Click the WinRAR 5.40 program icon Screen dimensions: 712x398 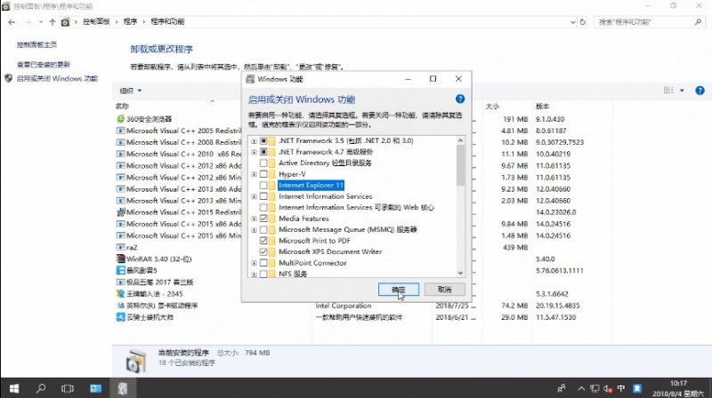pos(120,259)
